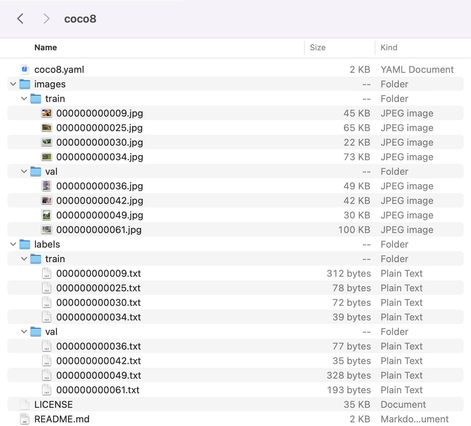Image resolution: width=471 pixels, height=426 pixels.
Task: Click the coco8.yaml file icon
Action: [25, 69]
